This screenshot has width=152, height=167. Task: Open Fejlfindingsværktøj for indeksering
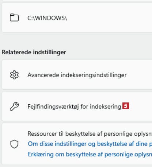coord(77,106)
